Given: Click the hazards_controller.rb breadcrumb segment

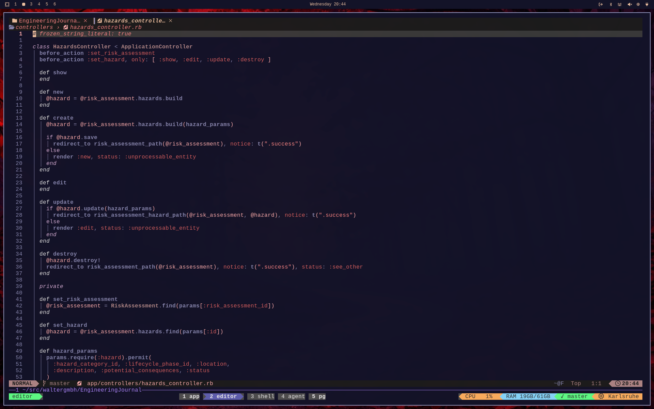Looking at the screenshot, I should tap(106, 27).
